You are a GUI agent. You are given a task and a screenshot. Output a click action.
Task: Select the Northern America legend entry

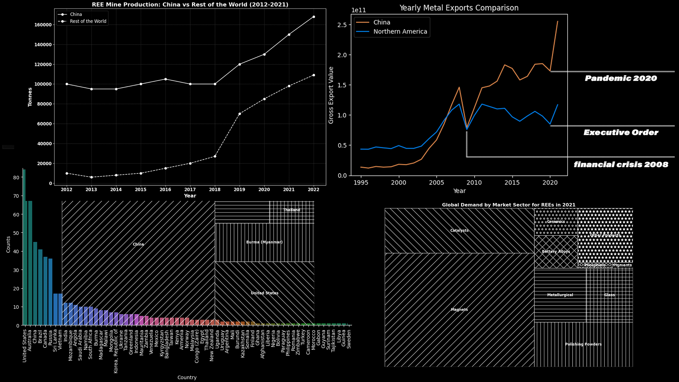click(392, 31)
